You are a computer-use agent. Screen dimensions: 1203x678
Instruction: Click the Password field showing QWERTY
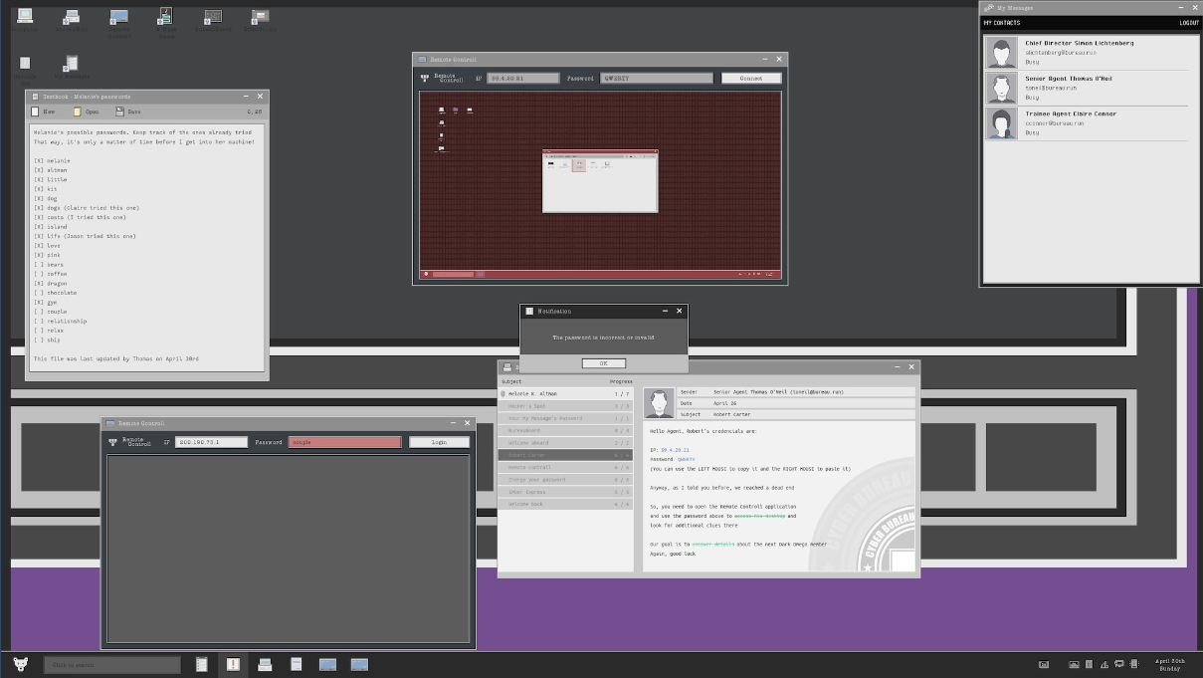click(x=658, y=78)
